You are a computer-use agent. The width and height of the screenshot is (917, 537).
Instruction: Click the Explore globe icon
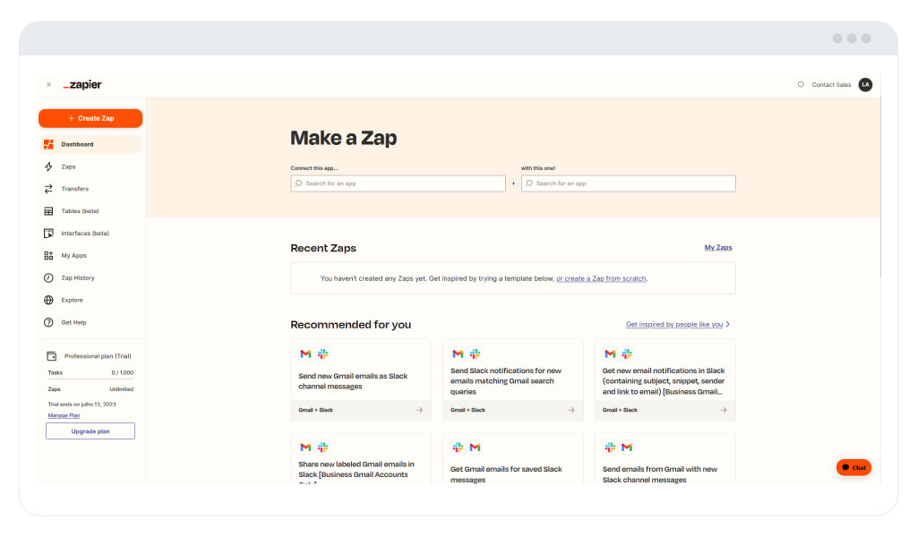48,301
